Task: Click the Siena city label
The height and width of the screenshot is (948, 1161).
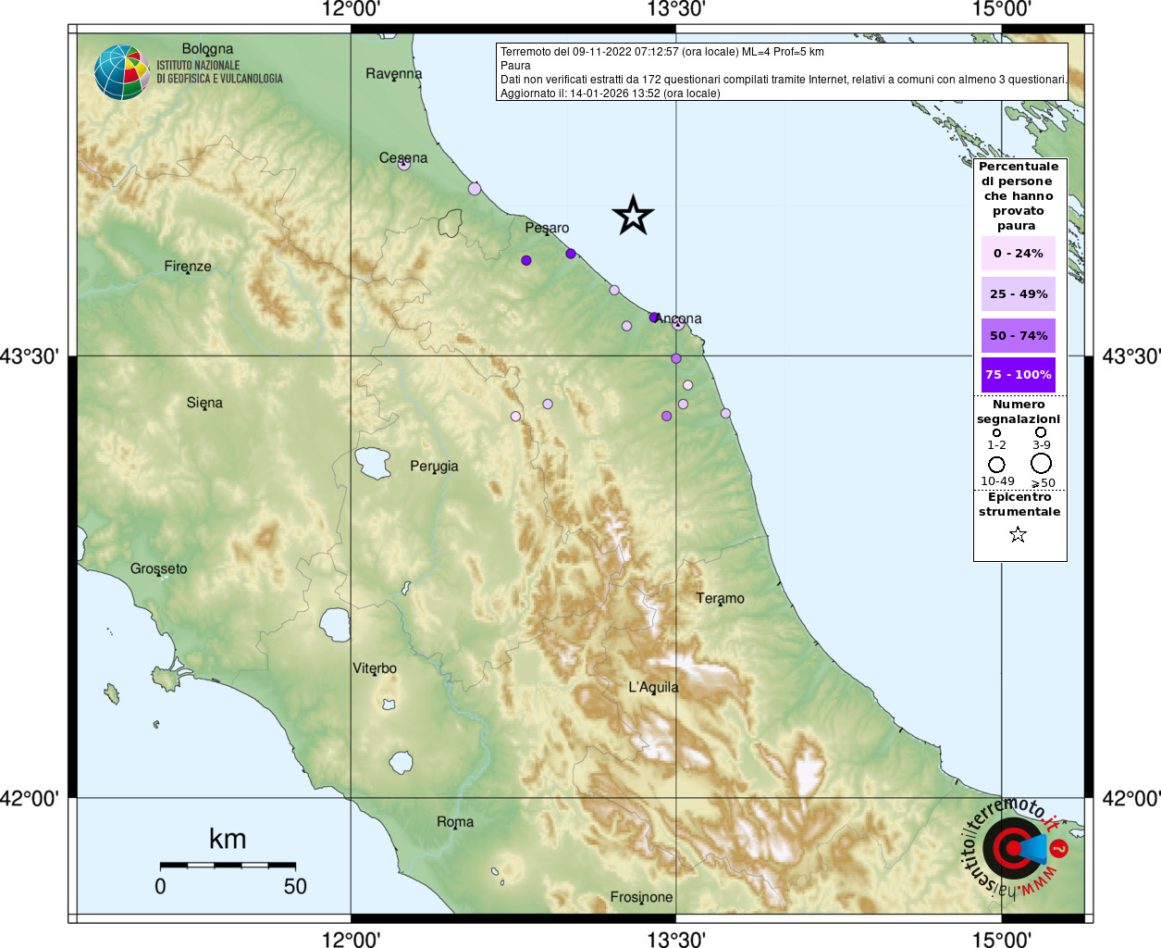Action: tap(204, 403)
